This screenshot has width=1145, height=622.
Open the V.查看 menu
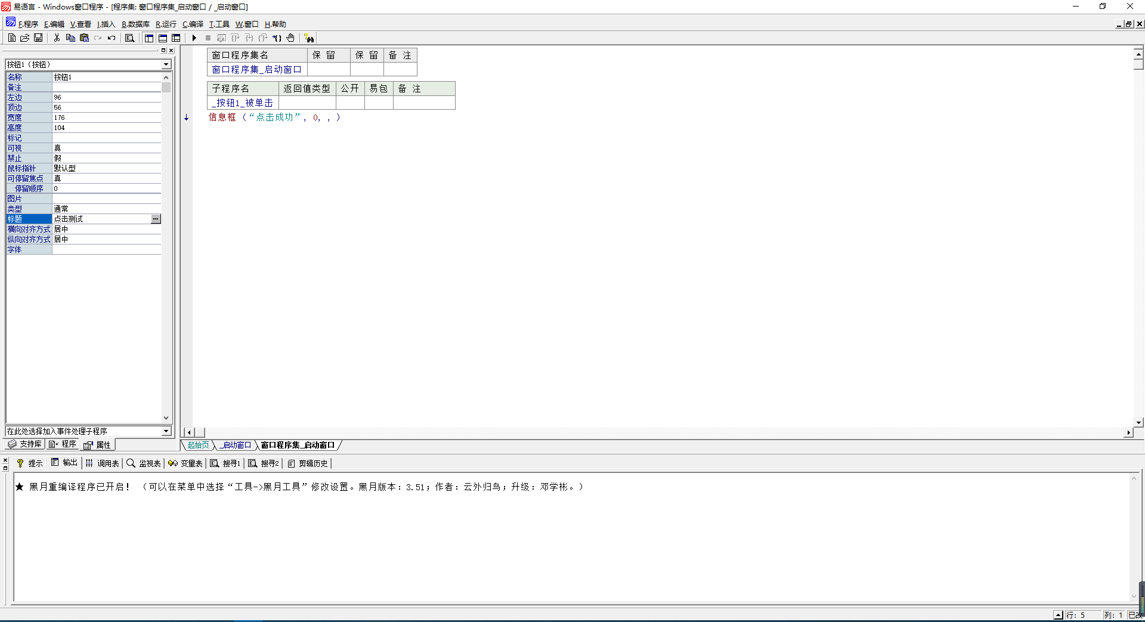(x=81, y=24)
